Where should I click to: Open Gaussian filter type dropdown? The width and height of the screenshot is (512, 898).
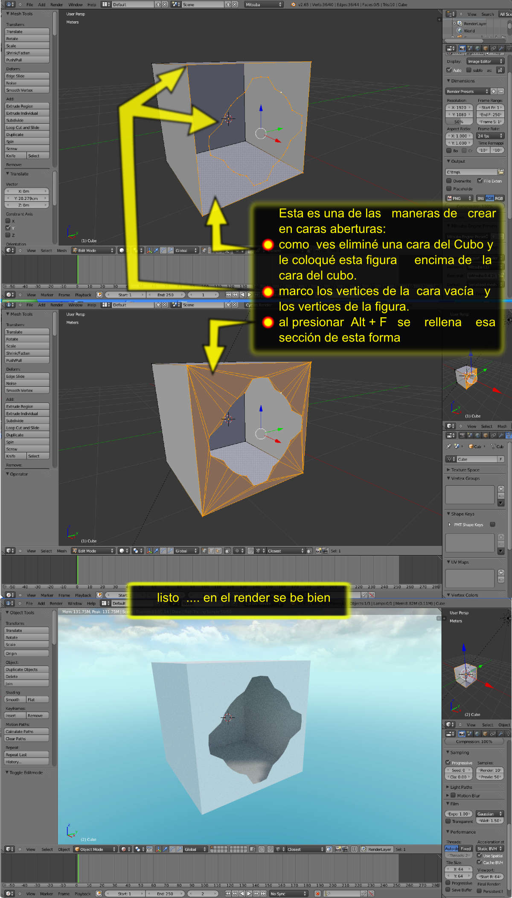click(490, 814)
